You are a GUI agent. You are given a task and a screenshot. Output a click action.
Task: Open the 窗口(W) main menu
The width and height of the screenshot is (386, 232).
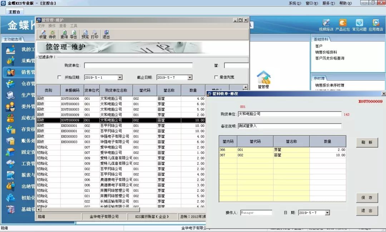(312, 3)
